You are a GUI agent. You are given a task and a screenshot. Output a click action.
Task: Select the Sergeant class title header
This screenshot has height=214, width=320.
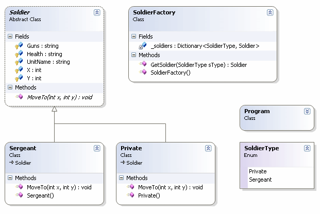pos(23,148)
